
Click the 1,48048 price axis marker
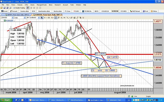click(x=158, y=68)
